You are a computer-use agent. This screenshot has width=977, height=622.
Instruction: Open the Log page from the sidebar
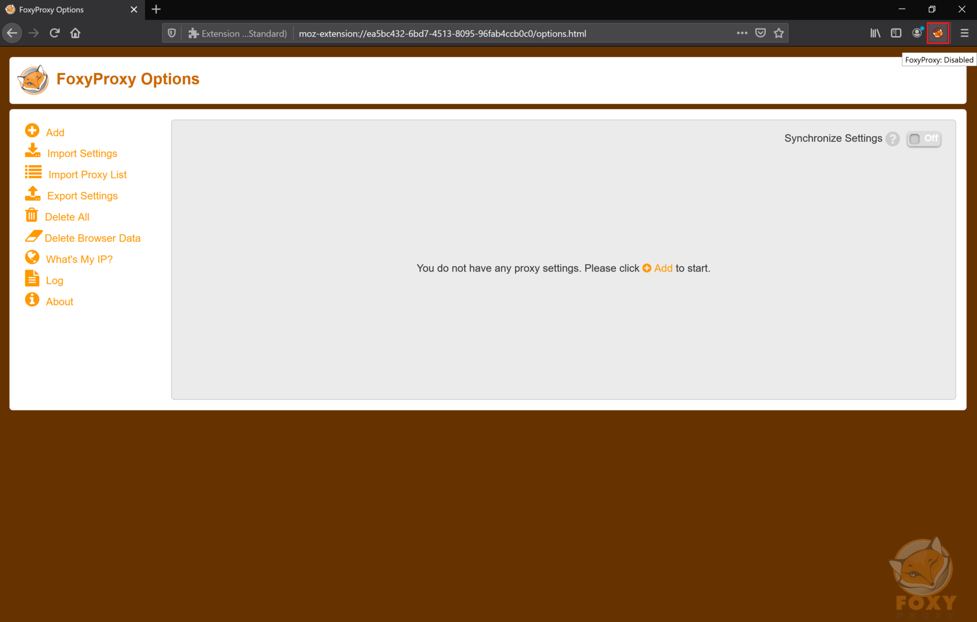coord(54,280)
